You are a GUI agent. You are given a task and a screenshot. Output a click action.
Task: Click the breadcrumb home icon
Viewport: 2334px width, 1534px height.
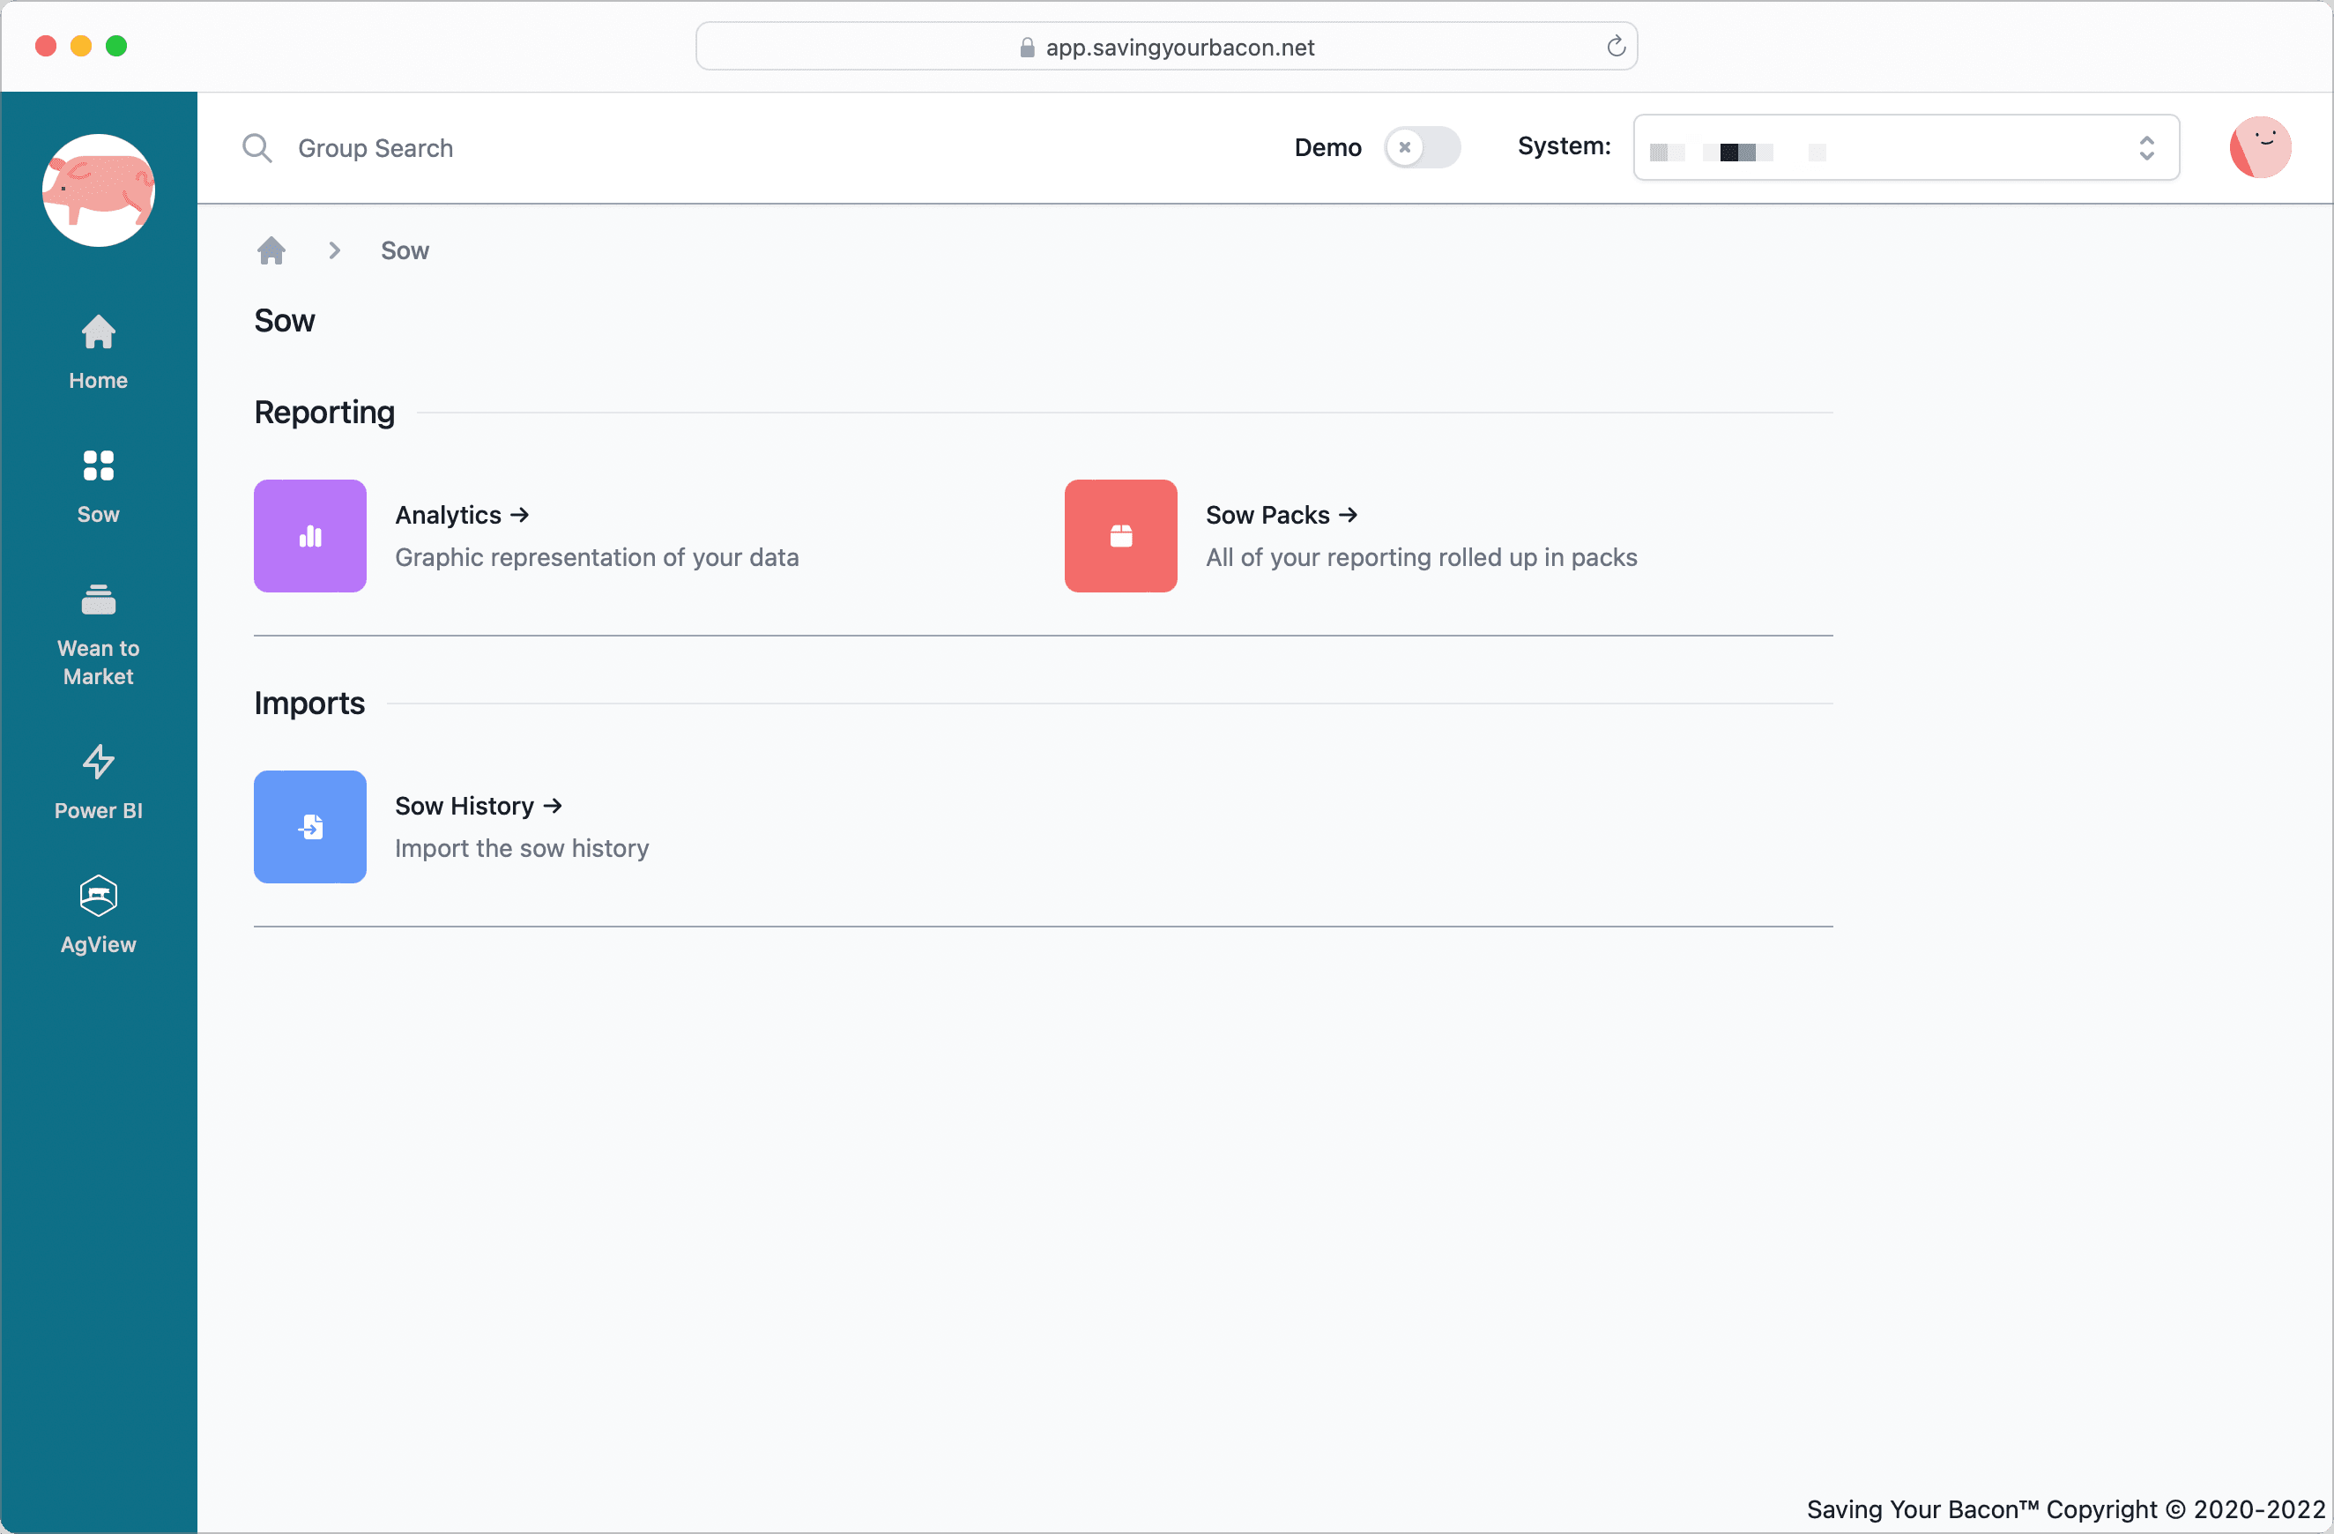271,251
